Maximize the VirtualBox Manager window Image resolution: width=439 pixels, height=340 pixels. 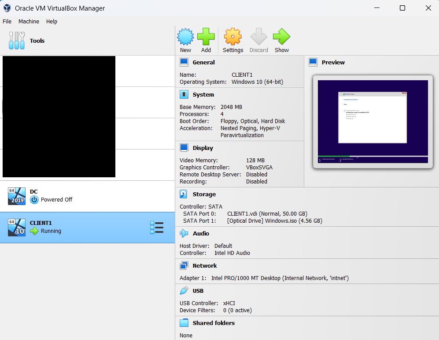pos(402,8)
